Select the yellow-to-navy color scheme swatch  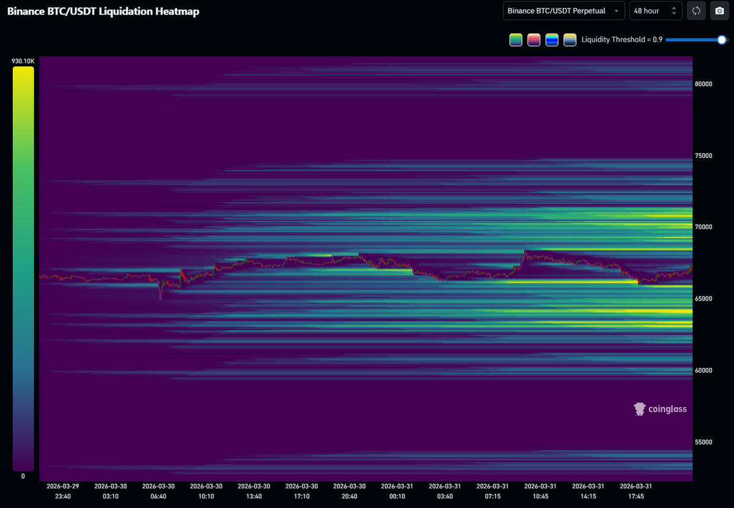click(x=570, y=40)
